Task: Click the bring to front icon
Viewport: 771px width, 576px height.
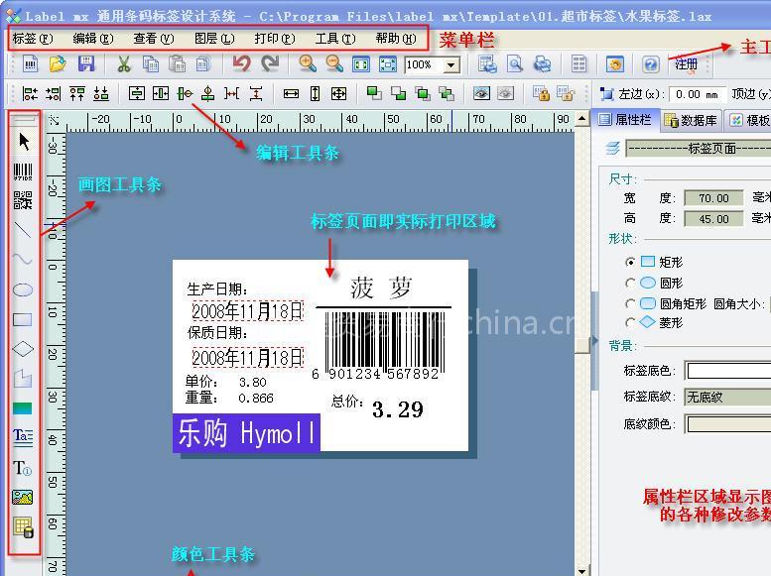Action: (x=374, y=93)
